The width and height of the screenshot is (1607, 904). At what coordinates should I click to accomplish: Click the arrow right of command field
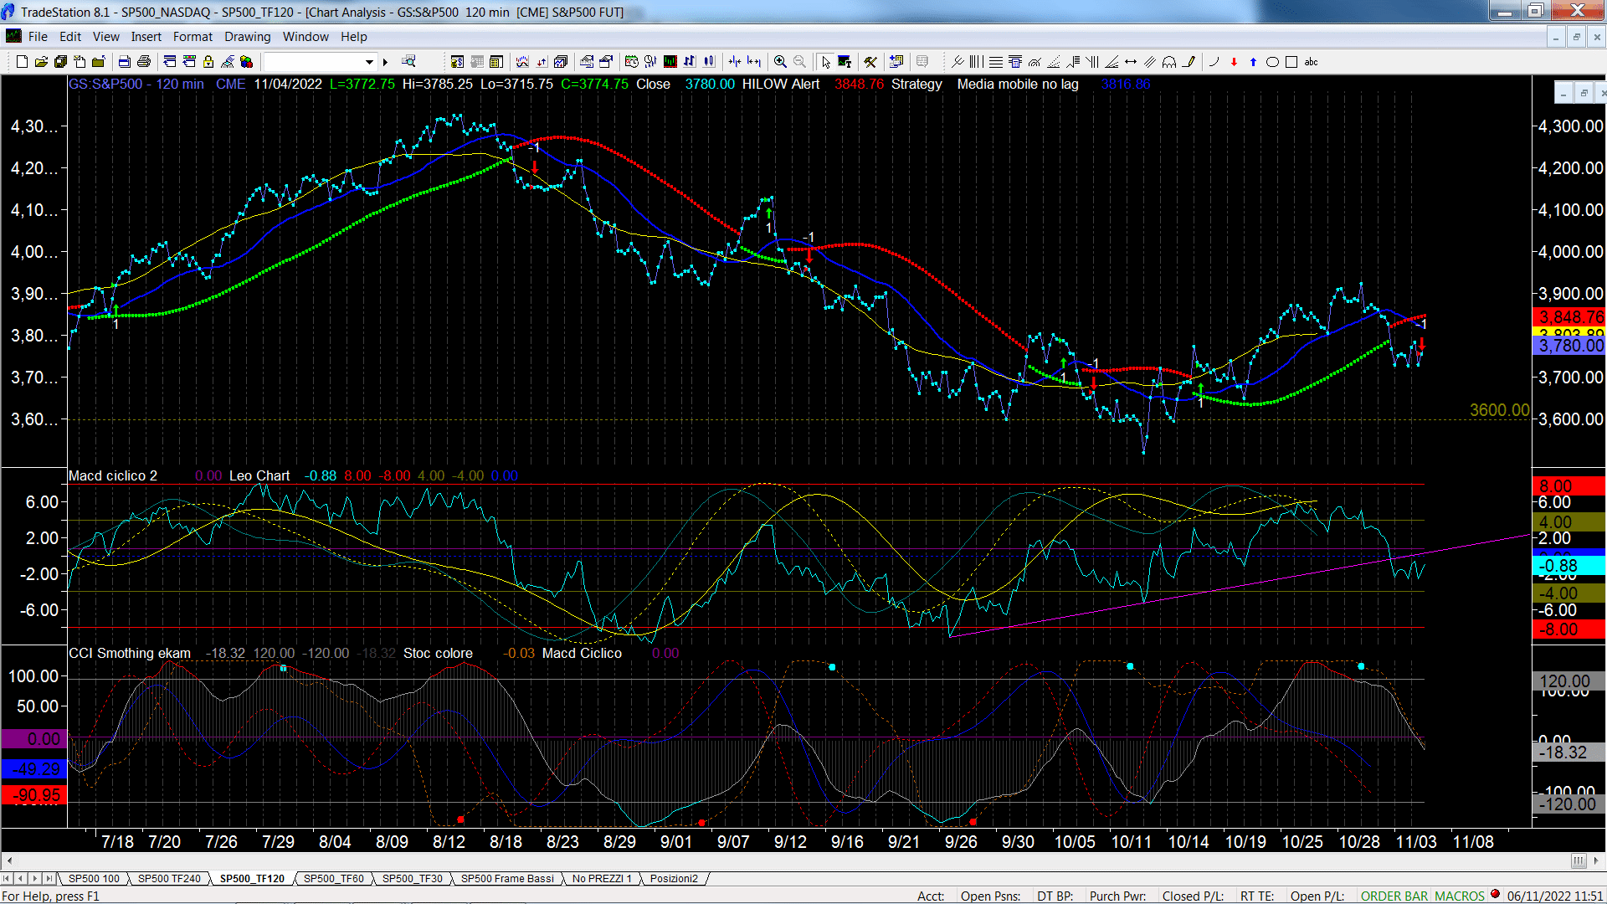385,62
